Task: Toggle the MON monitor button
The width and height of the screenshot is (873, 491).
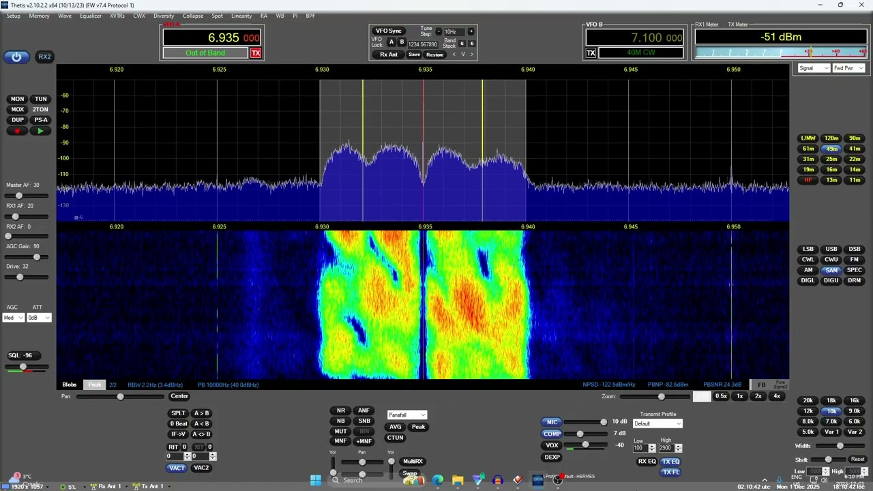Action: (x=18, y=99)
